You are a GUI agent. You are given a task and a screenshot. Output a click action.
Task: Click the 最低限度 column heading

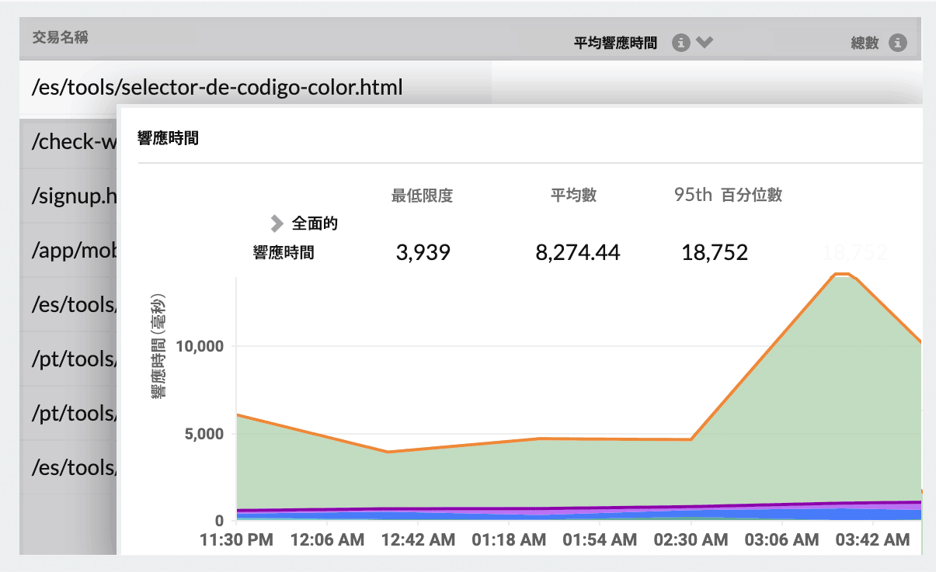[x=420, y=196]
